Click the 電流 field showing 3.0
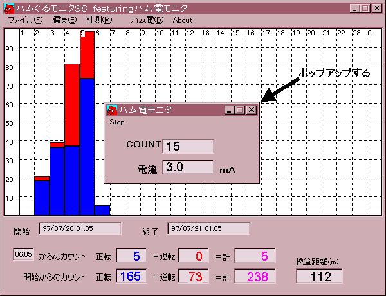The width and height of the screenshot is (386, 296). [188, 167]
